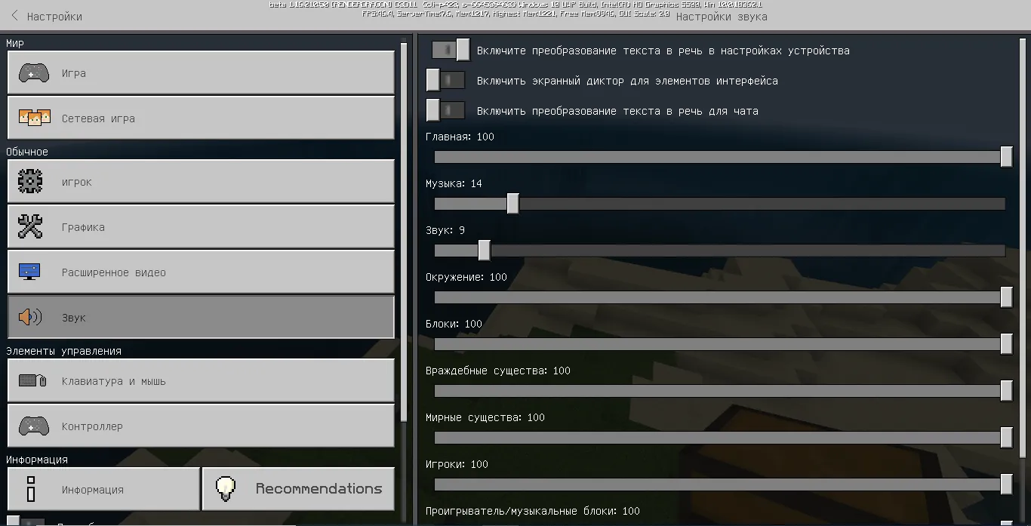This screenshot has width=1031, height=526.
Task: Open the Recommendations button
Action: click(298, 489)
